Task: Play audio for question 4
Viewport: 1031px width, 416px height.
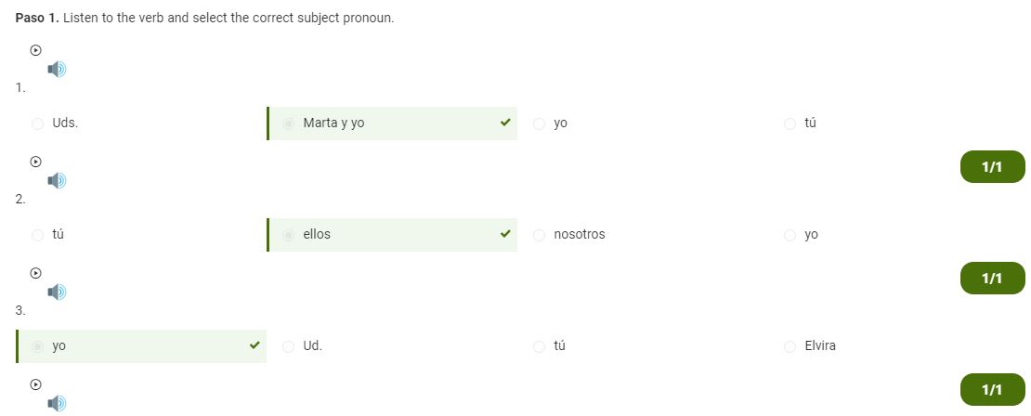Action: tap(36, 385)
